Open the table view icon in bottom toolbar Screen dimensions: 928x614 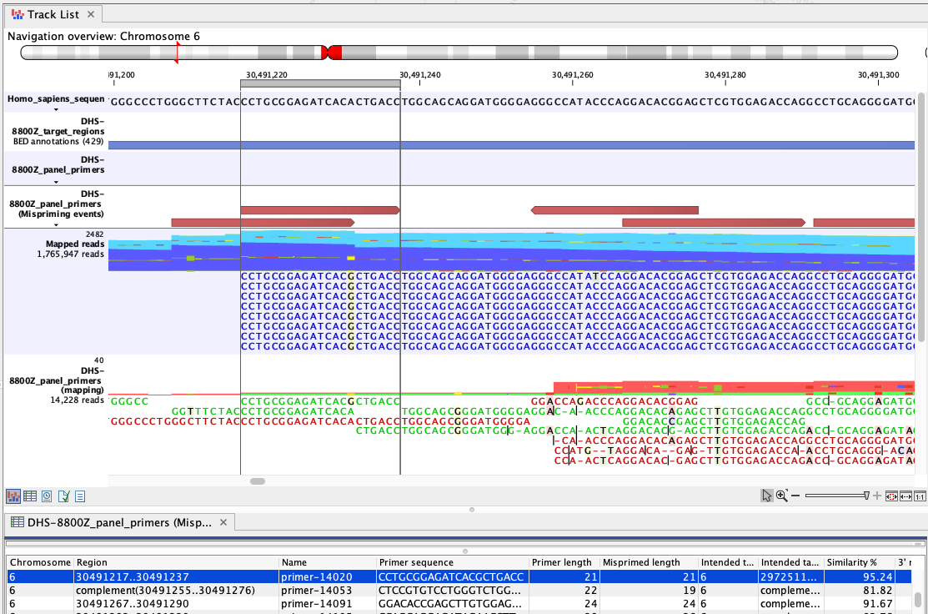pos(30,496)
